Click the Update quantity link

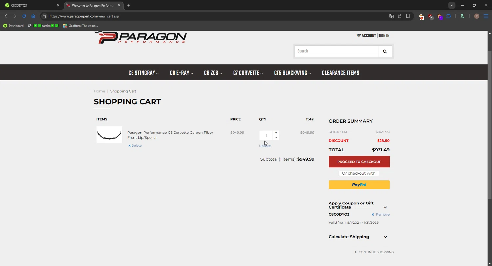265,146
